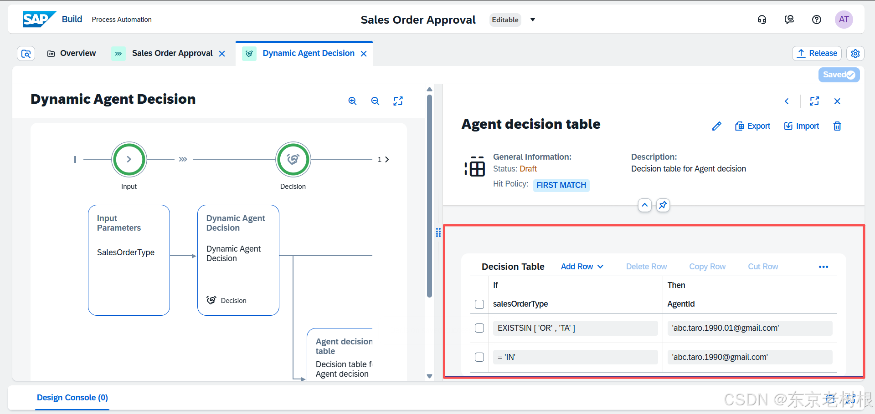The width and height of the screenshot is (875, 414).
Task: Click the Copy Row button
Action: [707, 267]
